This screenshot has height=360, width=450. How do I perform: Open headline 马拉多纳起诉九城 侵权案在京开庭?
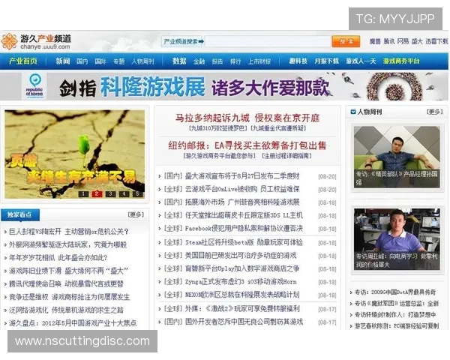pos(247,118)
